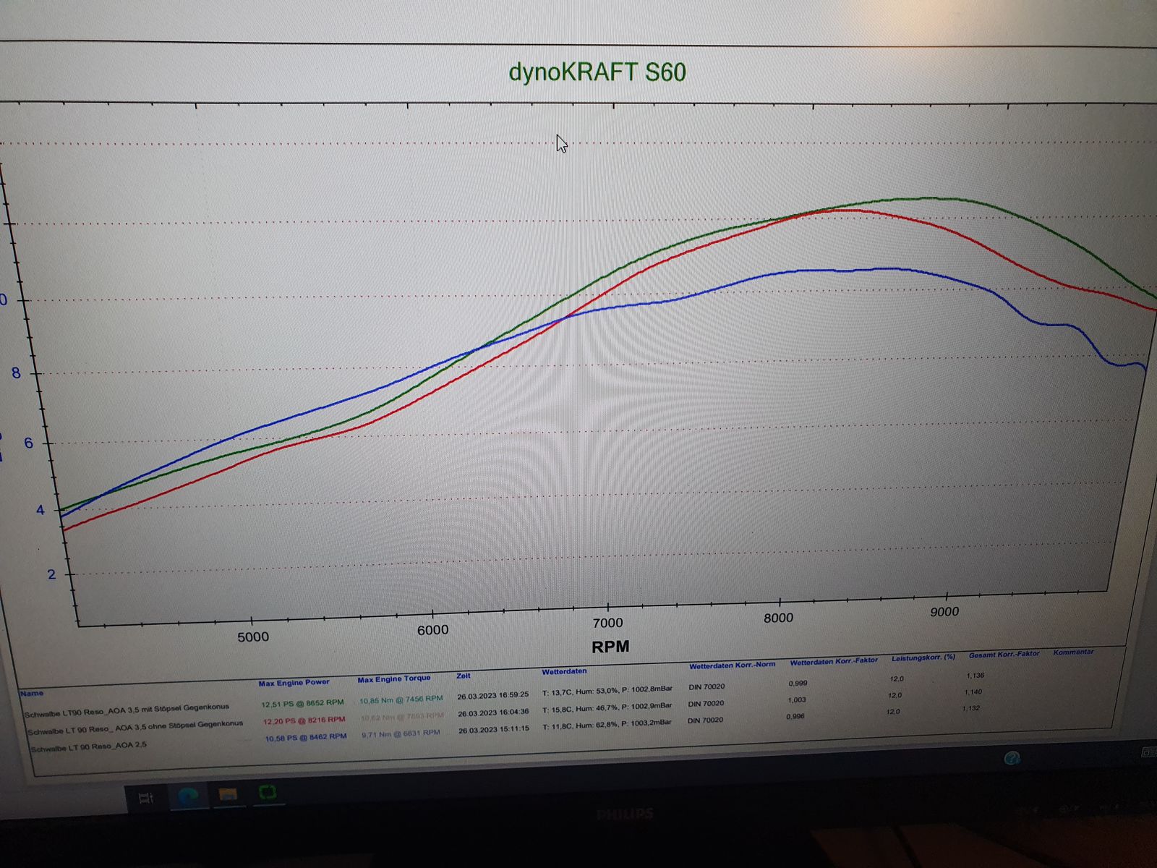Viewport: 1157px width, 868px height.
Task: Select run 'AOA 3,5 mit Stöpsel Gegenkonus'
Action: point(127,710)
